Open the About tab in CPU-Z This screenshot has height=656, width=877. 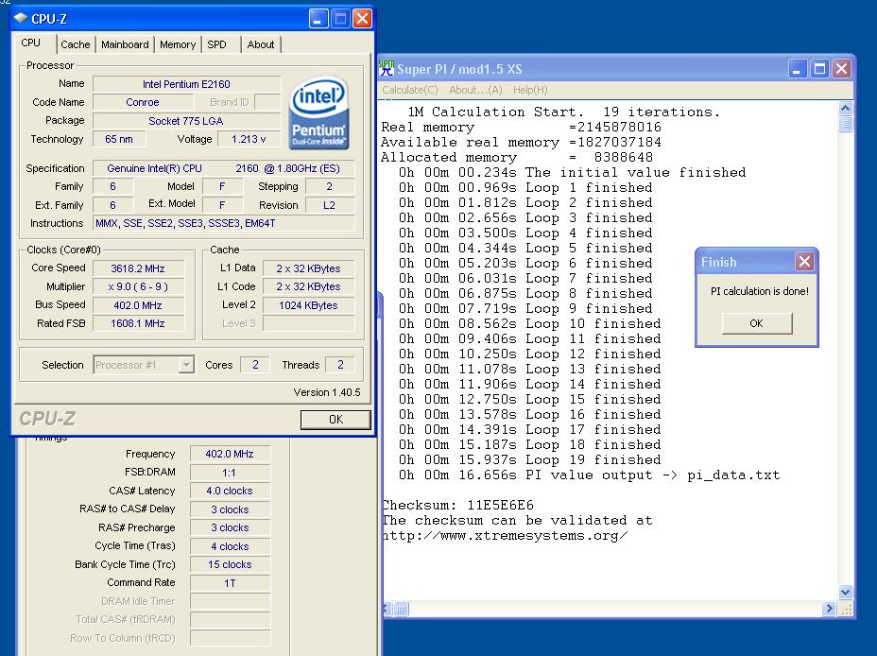click(x=261, y=44)
